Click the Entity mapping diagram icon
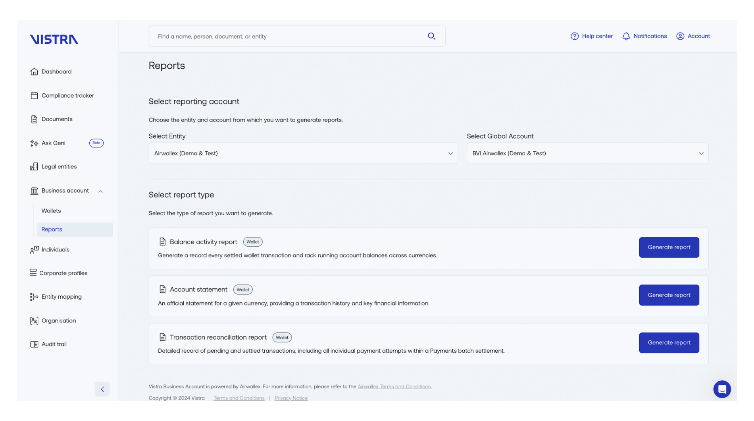Screen dimensions: 754x421 point(34,297)
